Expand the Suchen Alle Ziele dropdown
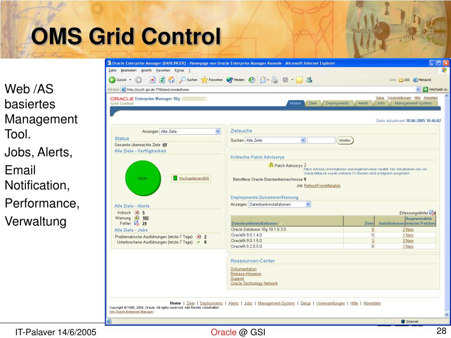Viewport: 451px width, 338px height. [303, 140]
